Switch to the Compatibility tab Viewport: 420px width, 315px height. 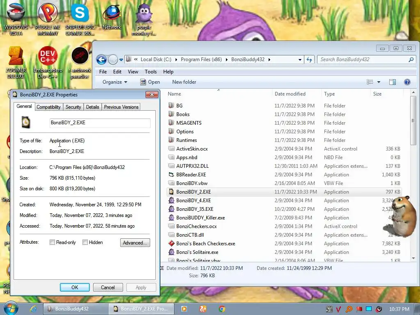tap(48, 107)
